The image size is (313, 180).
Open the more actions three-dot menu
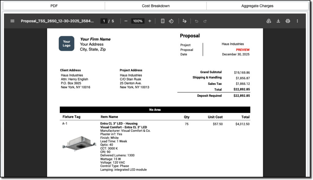297,21
